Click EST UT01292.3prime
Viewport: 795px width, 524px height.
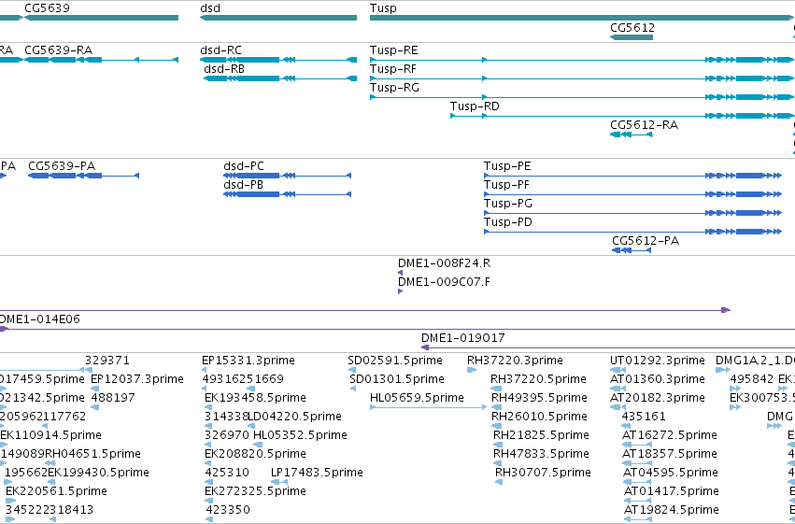pyautogui.click(x=657, y=361)
